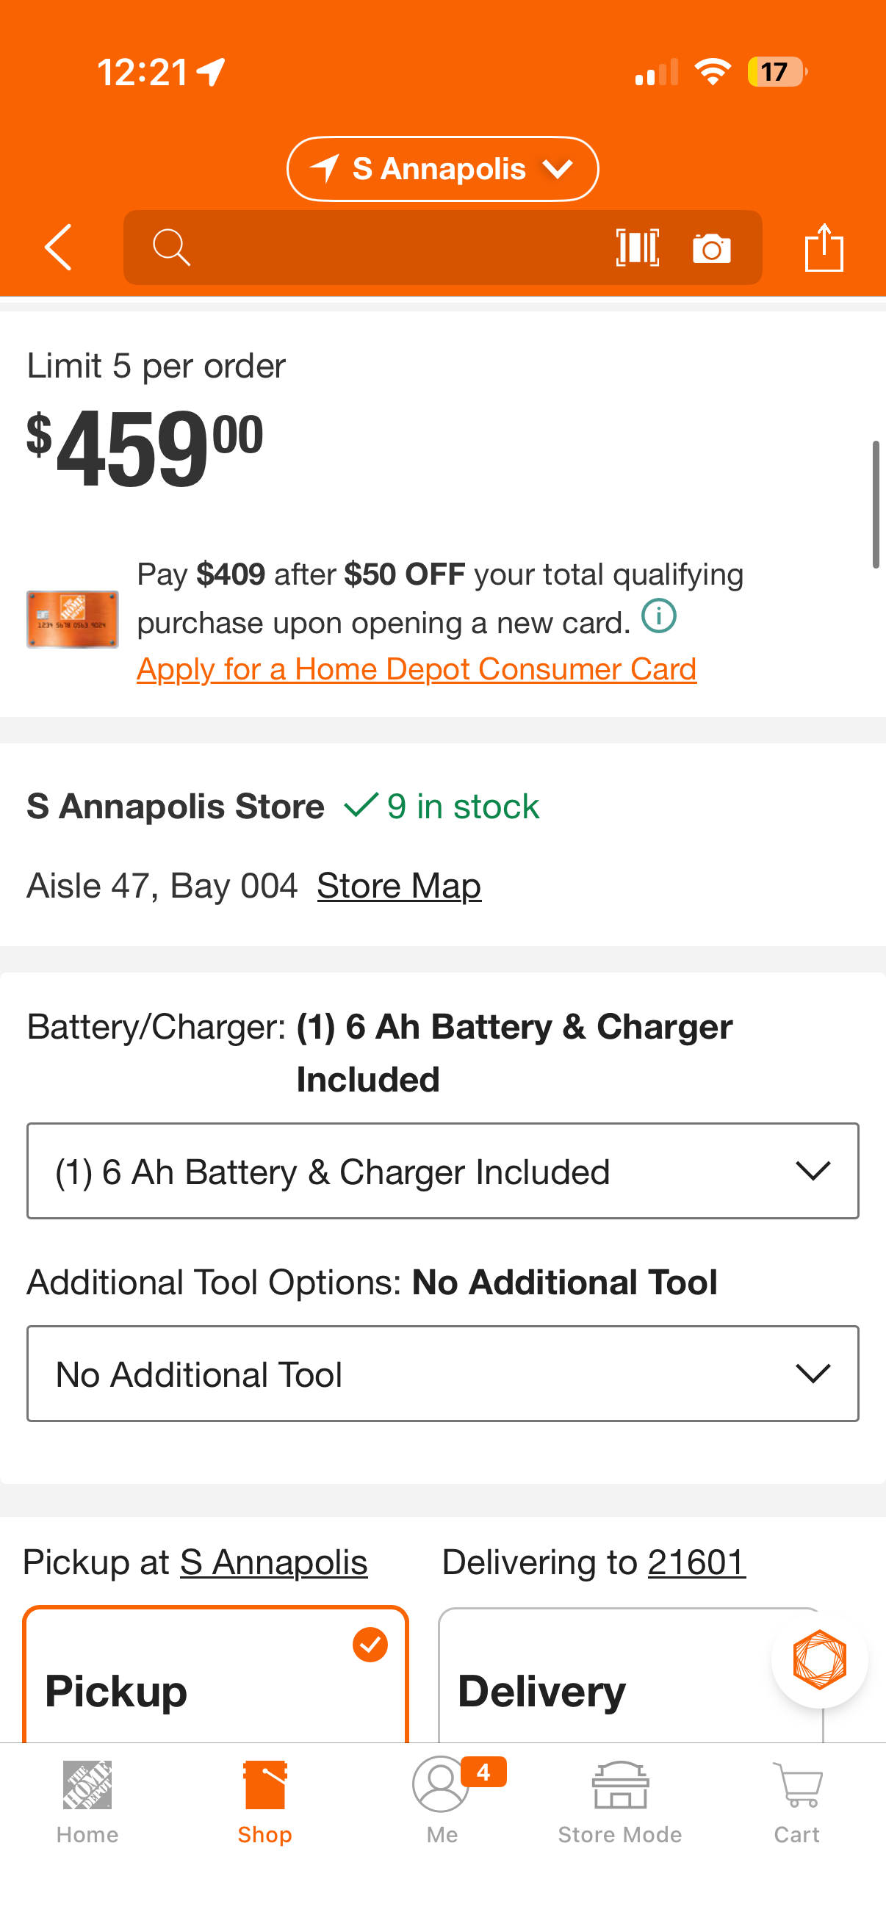Screen dimensions: 886x1926
Task: Open the Battery & Charger dropdown
Action: click(442, 1171)
